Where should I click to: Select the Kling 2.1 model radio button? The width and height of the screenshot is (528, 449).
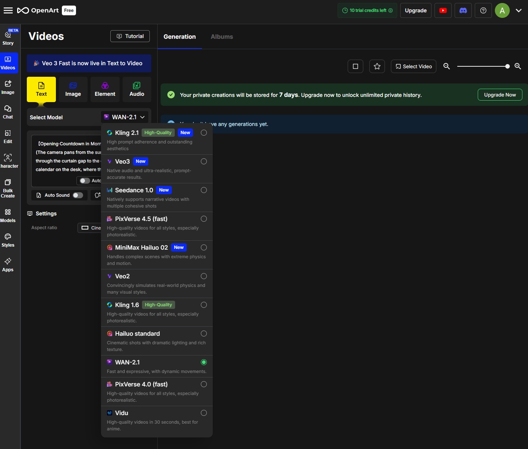point(204,133)
